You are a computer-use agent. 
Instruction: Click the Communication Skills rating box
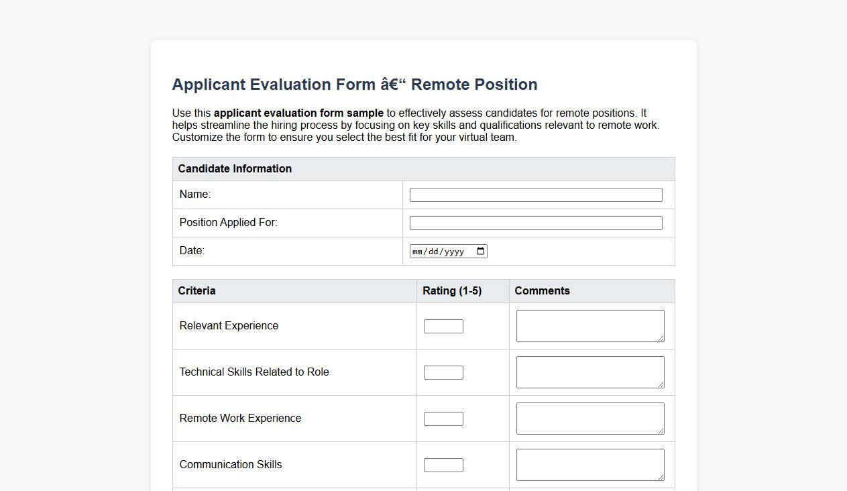click(x=443, y=464)
